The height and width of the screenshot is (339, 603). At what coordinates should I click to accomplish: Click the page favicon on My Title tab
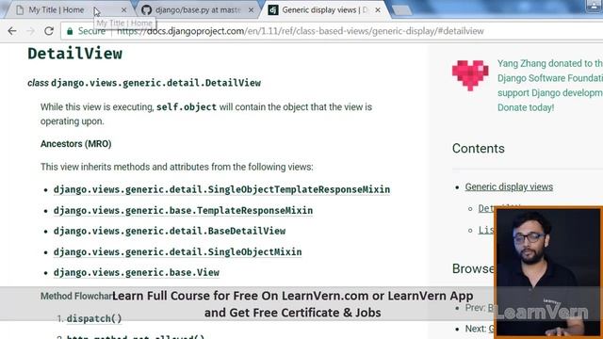click(x=20, y=10)
